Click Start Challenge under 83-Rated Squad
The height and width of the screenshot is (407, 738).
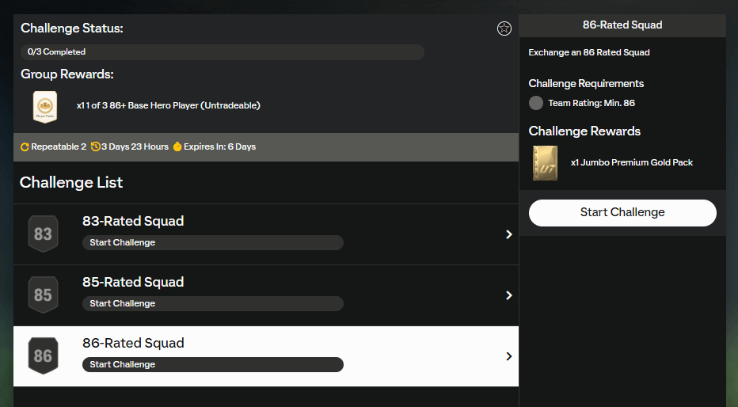tap(212, 242)
